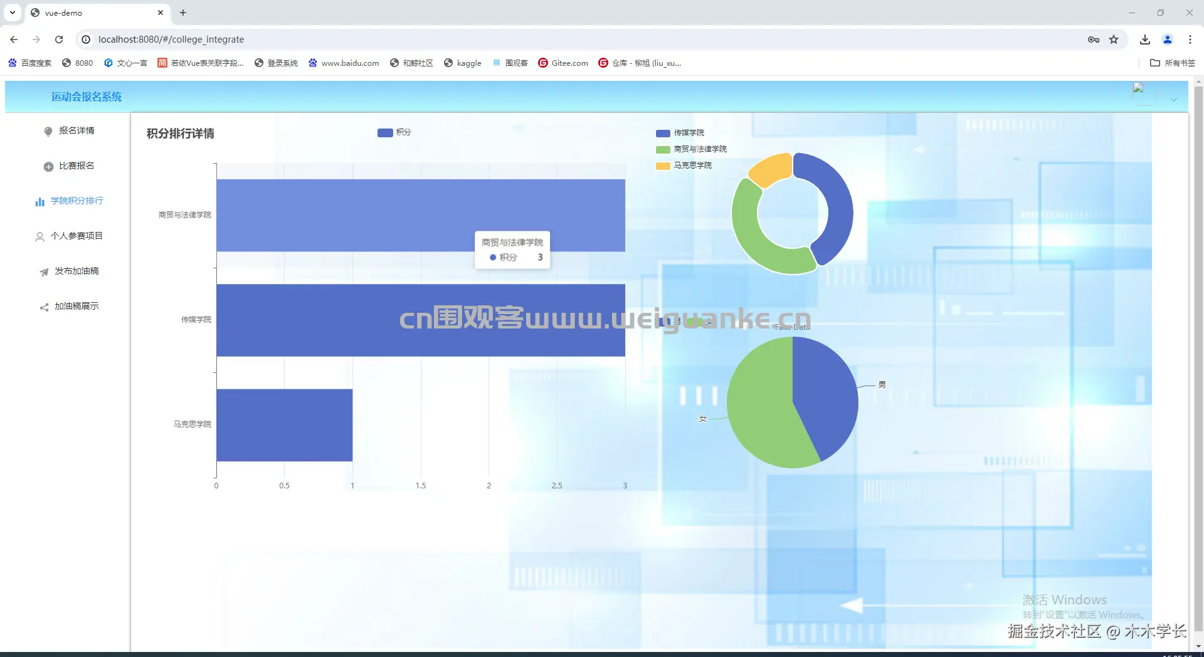Screen dimensions: 1204x657
Task: Open the 和鲸社区 bookmark
Action: (411, 63)
